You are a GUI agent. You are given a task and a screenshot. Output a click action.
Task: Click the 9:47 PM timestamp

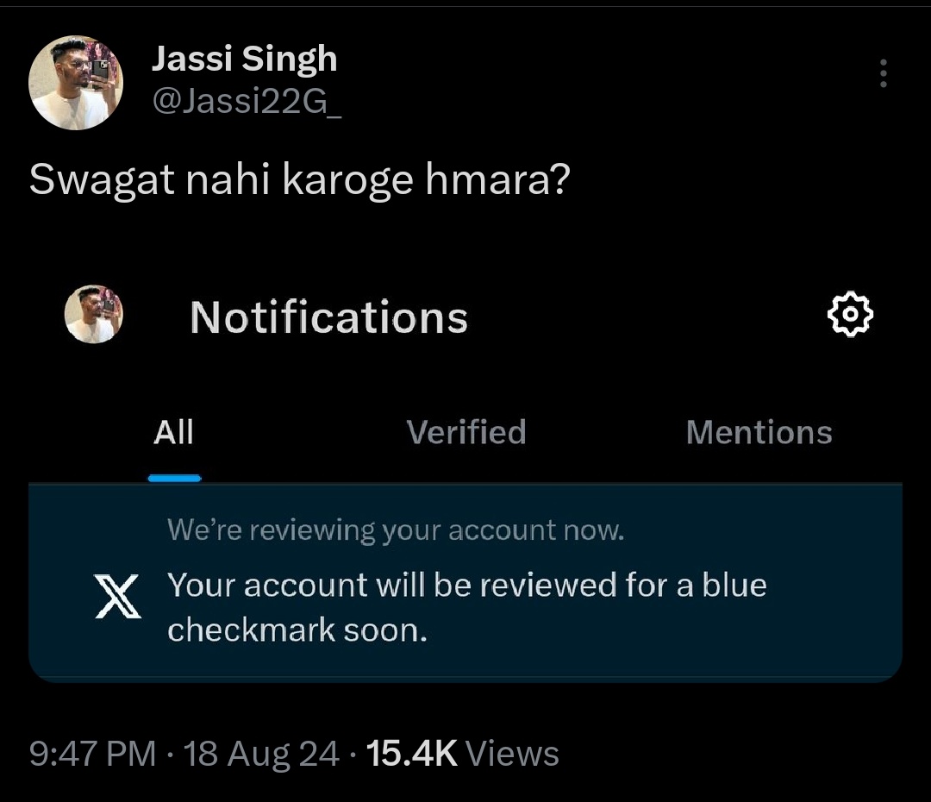click(x=92, y=754)
